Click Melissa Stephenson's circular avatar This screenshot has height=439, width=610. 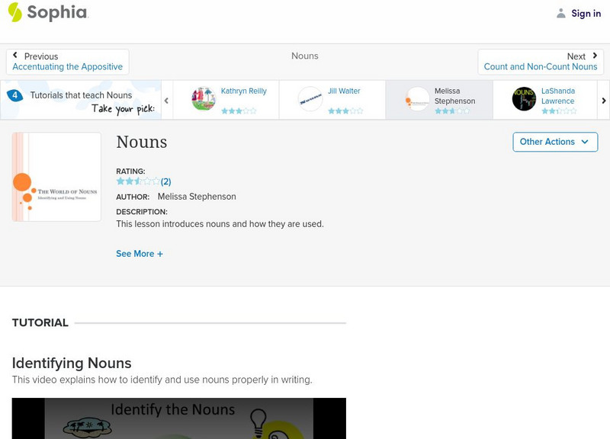point(418,98)
